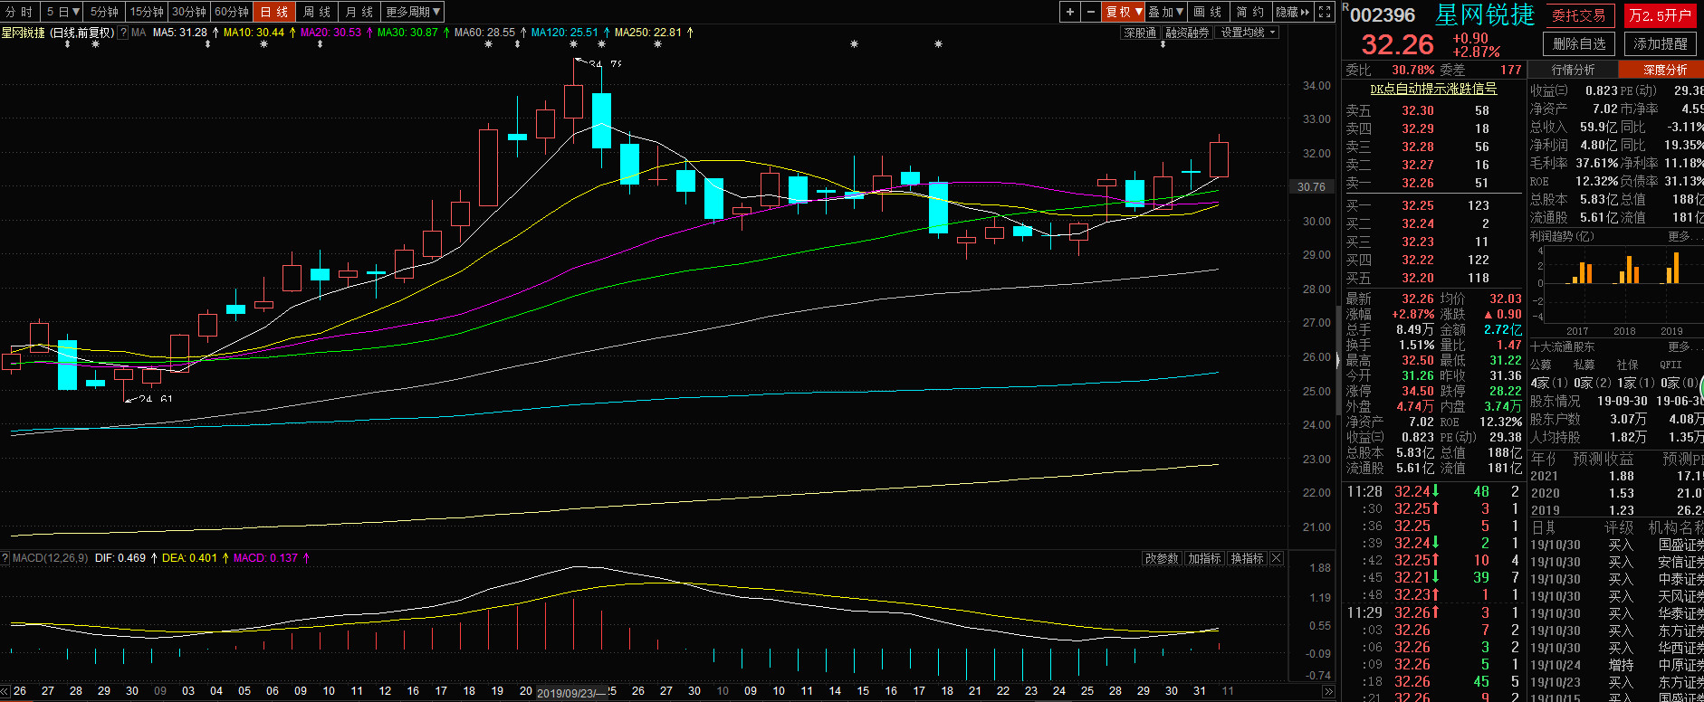Toggle the 简约 simple view mode
The image size is (1704, 702).
click(1251, 12)
